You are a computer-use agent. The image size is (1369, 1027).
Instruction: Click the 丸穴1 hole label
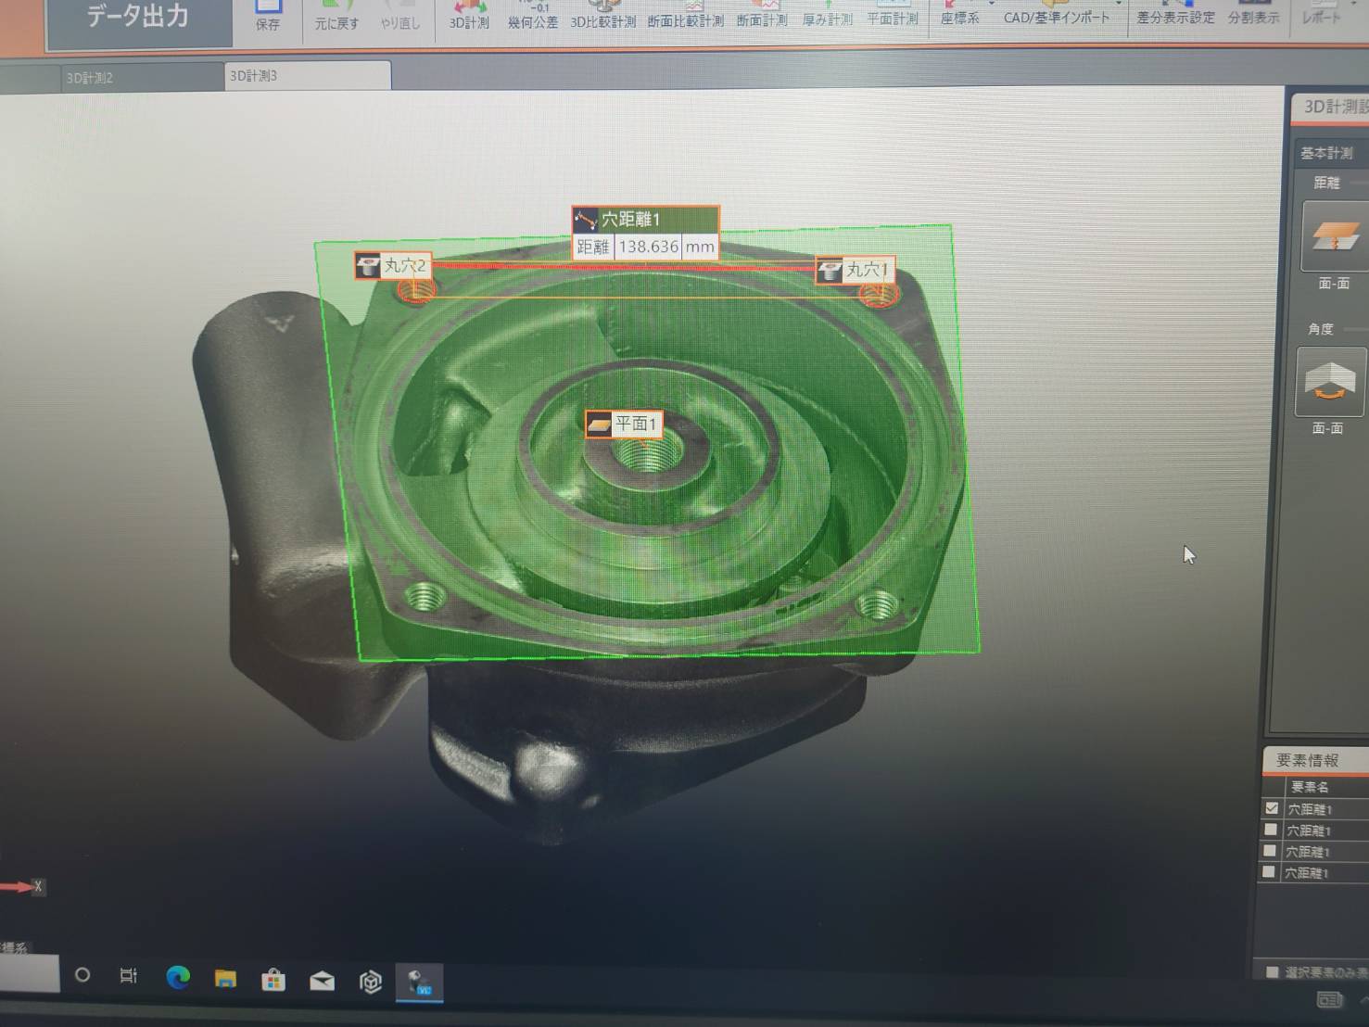coord(856,270)
